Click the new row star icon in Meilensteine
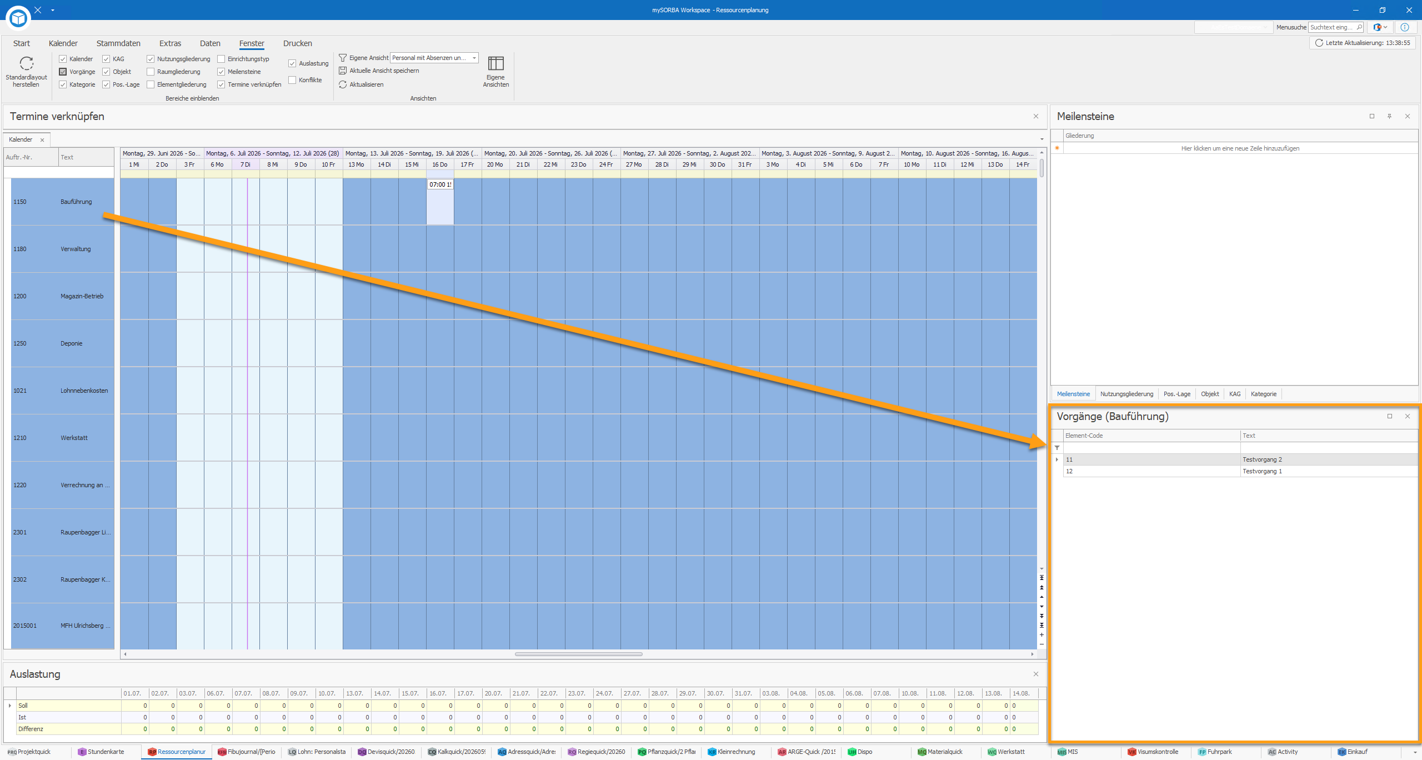Viewport: 1422px width, 760px height. [x=1057, y=148]
